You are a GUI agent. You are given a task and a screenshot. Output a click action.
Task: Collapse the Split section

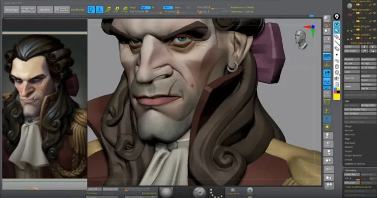point(347,101)
